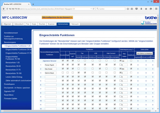Open Zähler automatisch zurücksetzen link

pos(18,81)
